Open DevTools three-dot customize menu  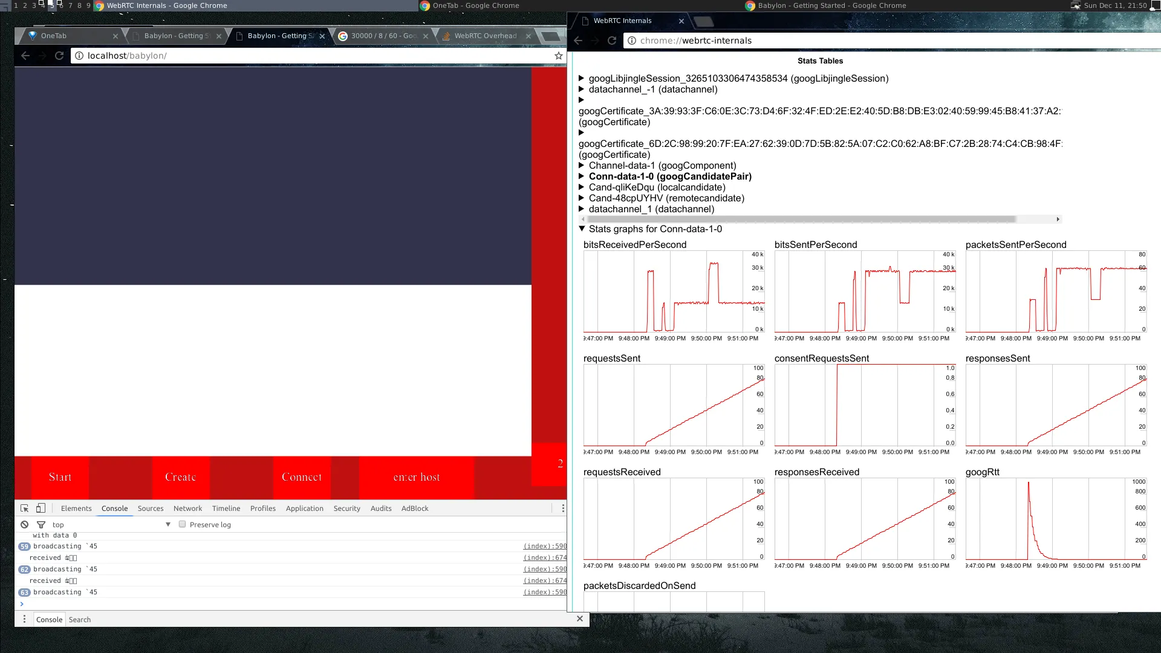(563, 508)
